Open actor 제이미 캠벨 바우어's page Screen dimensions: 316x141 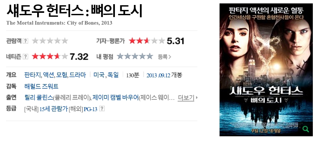pyautogui.click(x=116, y=97)
